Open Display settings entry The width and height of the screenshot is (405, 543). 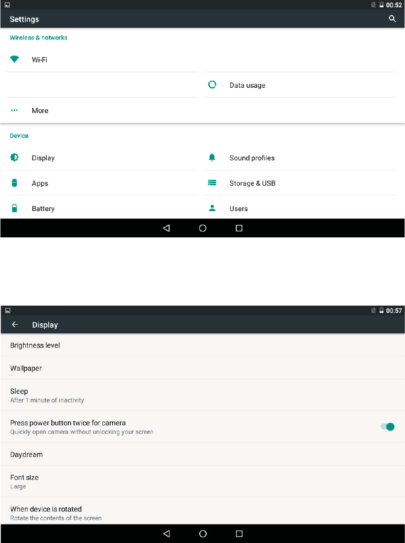[102, 158]
